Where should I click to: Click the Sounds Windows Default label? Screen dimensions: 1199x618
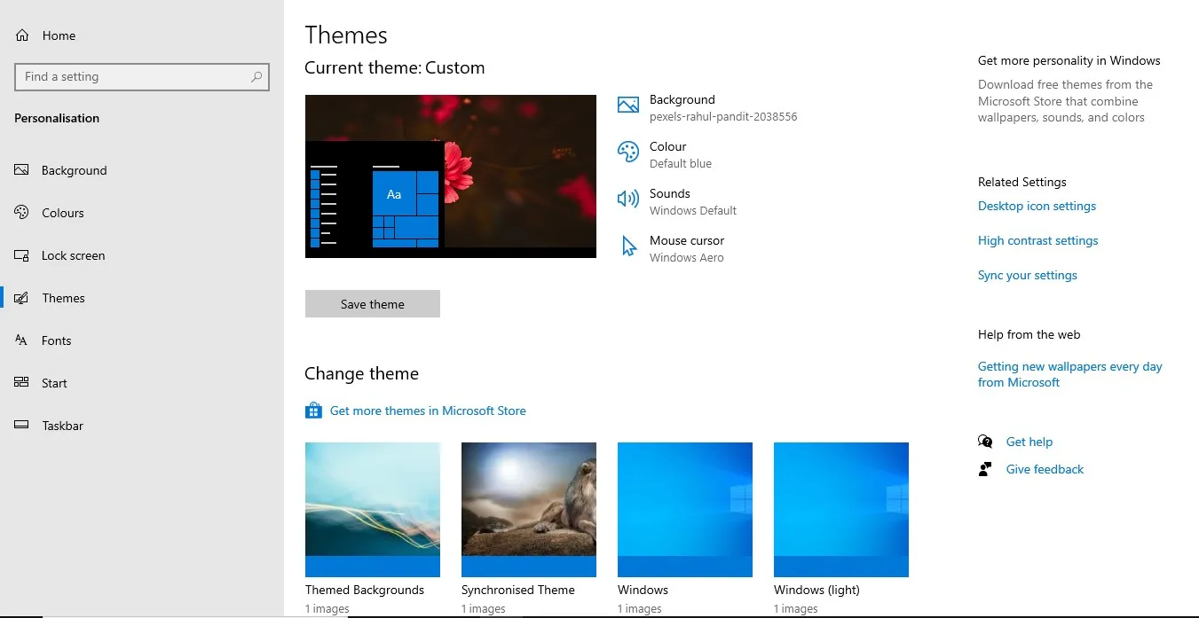click(x=693, y=201)
